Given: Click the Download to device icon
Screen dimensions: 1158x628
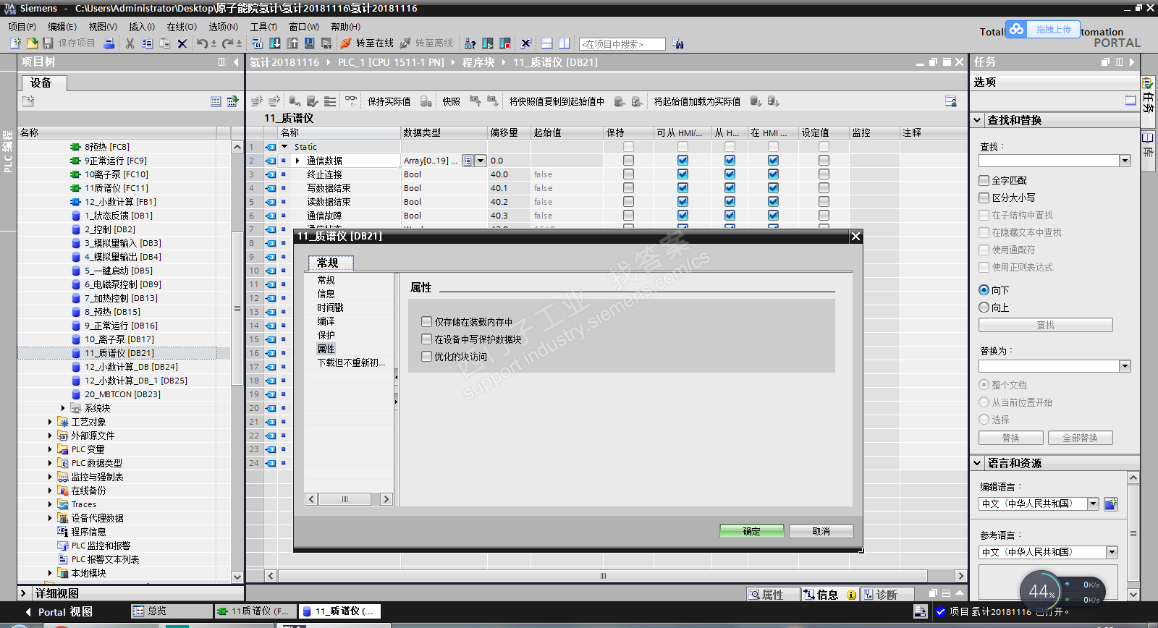Looking at the screenshot, I should [x=275, y=43].
